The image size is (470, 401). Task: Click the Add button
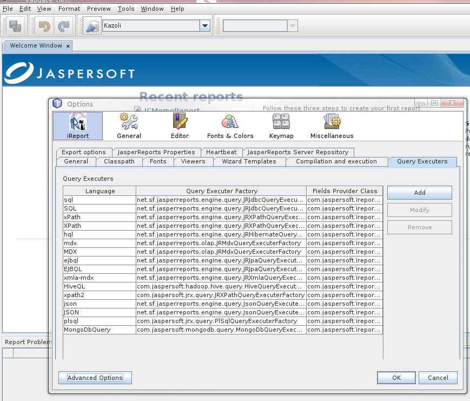pos(420,193)
